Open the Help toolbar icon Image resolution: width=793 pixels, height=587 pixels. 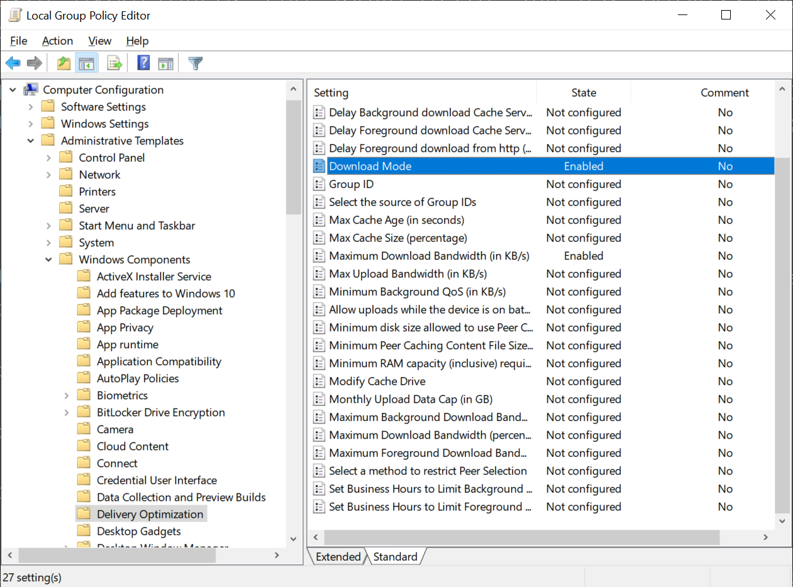tap(143, 63)
